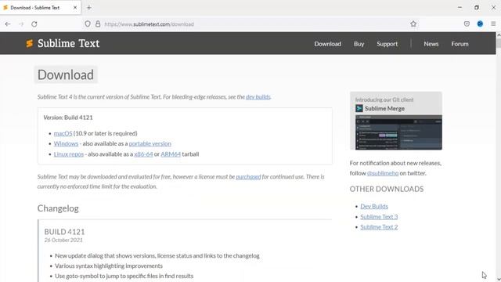Click the blue account profile icon
This screenshot has height=282, width=501.
click(x=480, y=24)
